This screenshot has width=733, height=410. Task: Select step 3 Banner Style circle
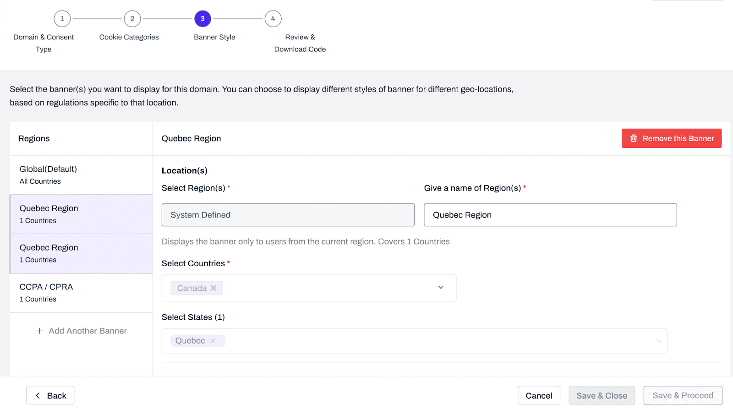[x=202, y=19]
